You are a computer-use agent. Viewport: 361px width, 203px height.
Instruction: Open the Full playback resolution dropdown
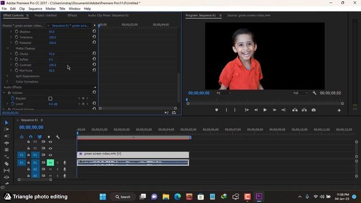301,93
